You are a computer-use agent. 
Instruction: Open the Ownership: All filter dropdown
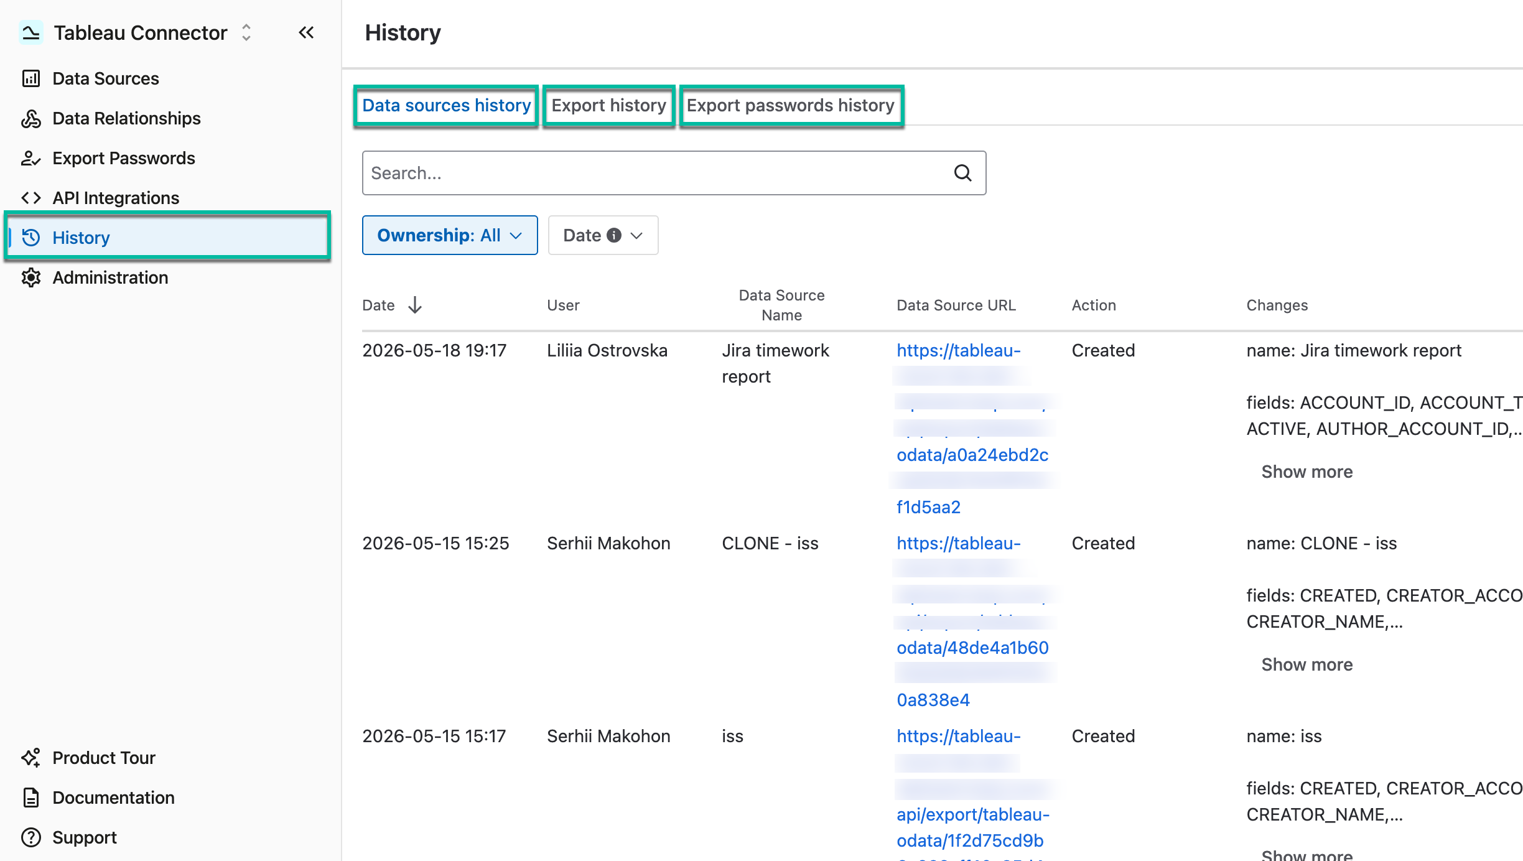450,235
